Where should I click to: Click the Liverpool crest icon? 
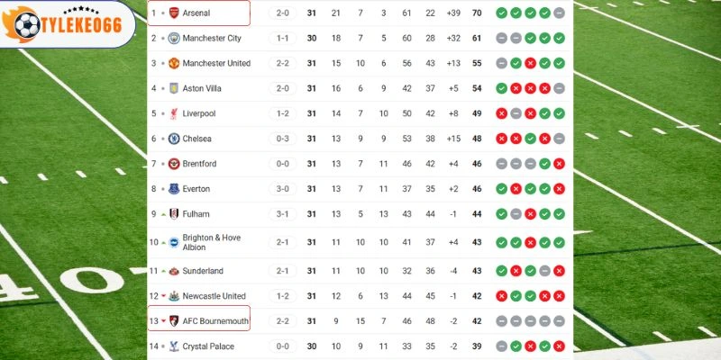click(x=174, y=113)
